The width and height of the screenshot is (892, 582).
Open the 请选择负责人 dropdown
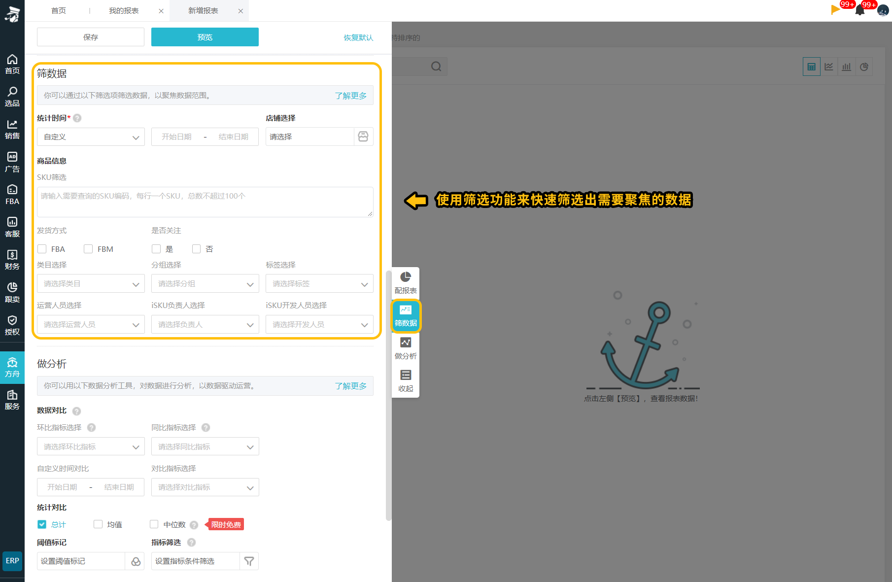(x=205, y=325)
